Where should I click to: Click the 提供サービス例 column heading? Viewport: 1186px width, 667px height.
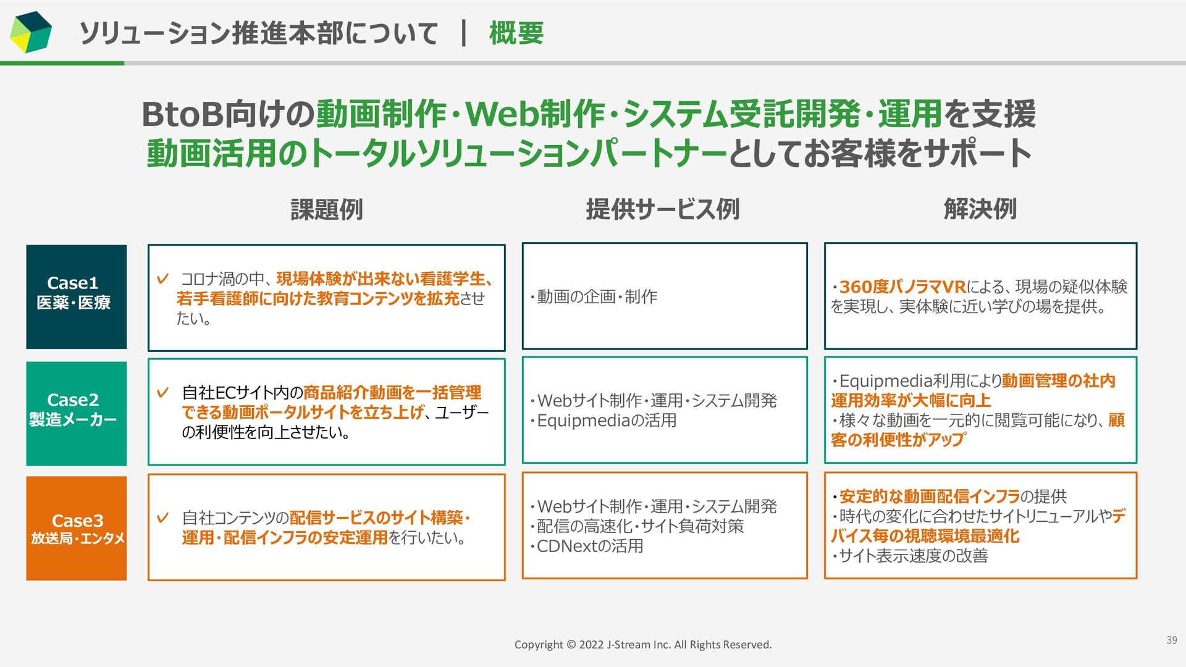click(x=662, y=209)
